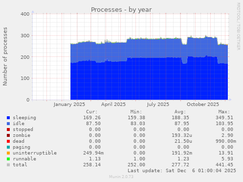Select the 'paging' legend label
The height and width of the screenshot is (182, 243).
22,147
